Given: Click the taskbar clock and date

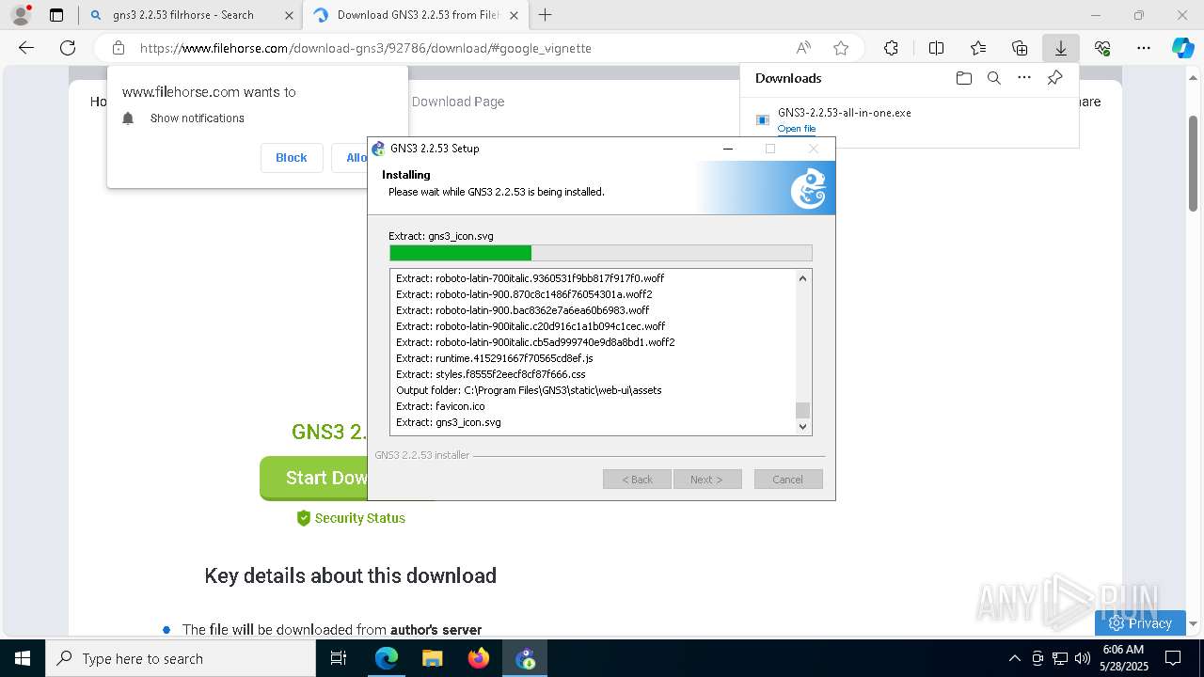Looking at the screenshot, I should tap(1122, 658).
